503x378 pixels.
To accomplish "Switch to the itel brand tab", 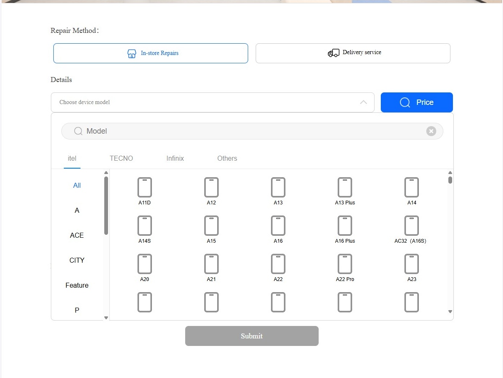I will click(x=72, y=159).
